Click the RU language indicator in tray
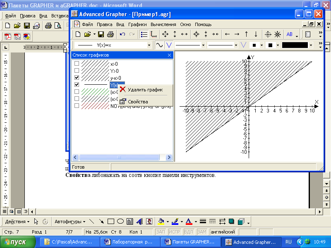This screenshot has width=331, height=248. pyautogui.click(x=288, y=242)
